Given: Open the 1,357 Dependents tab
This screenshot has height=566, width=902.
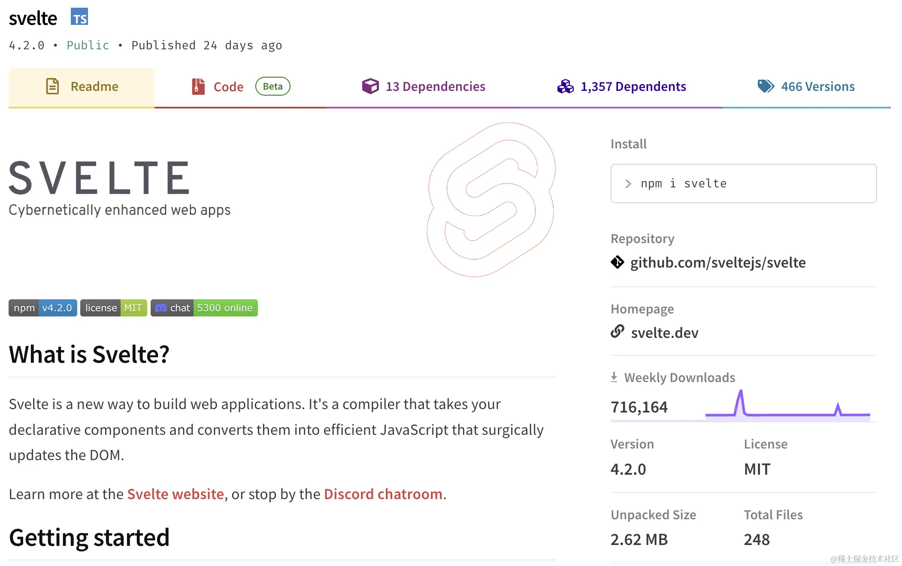Looking at the screenshot, I should [633, 87].
